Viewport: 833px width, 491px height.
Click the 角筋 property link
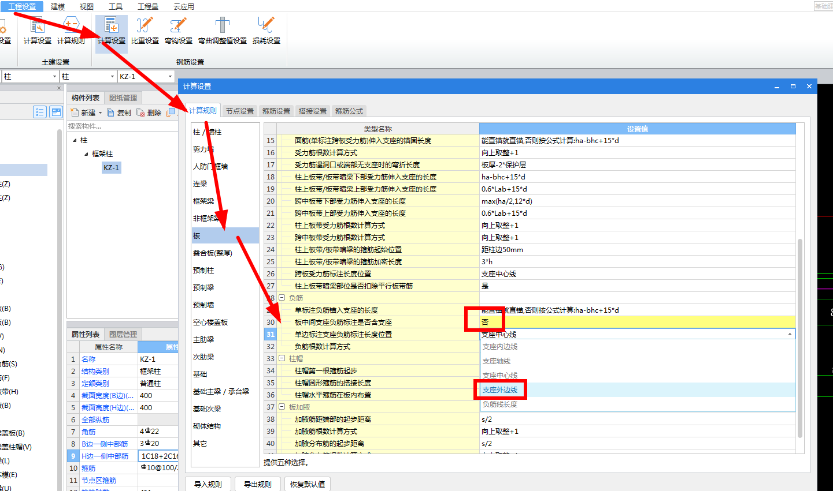click(88, 432)
